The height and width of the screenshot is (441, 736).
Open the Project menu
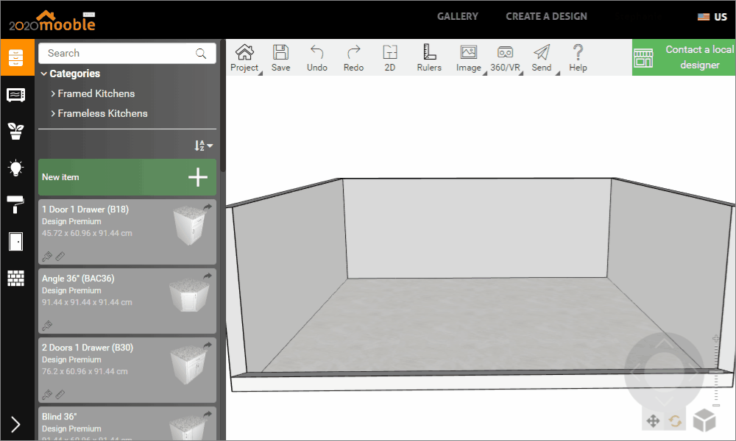[244, 58]
